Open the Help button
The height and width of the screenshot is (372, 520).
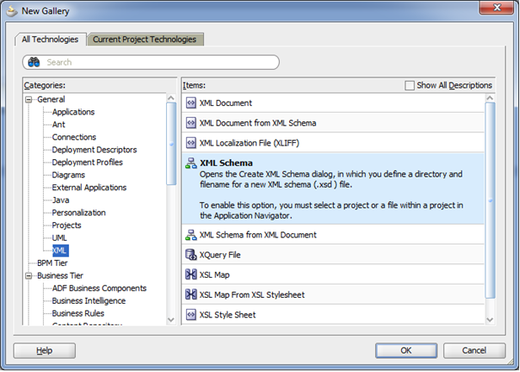coord(44,350)
